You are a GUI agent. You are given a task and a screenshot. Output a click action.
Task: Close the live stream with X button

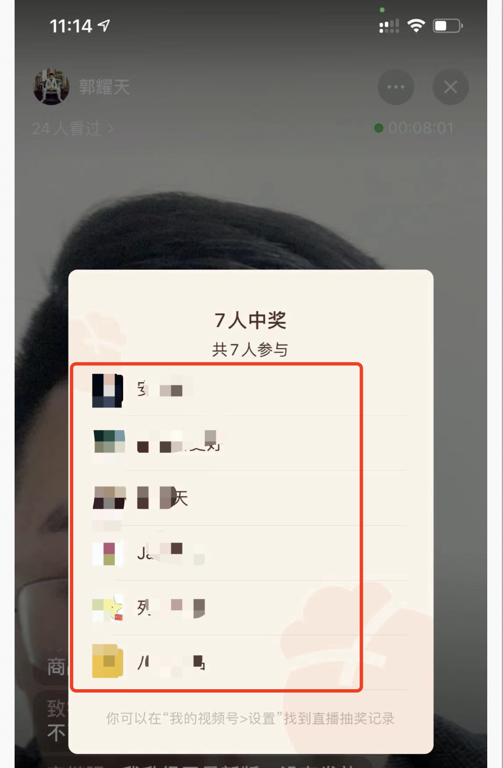click(450, 87)
